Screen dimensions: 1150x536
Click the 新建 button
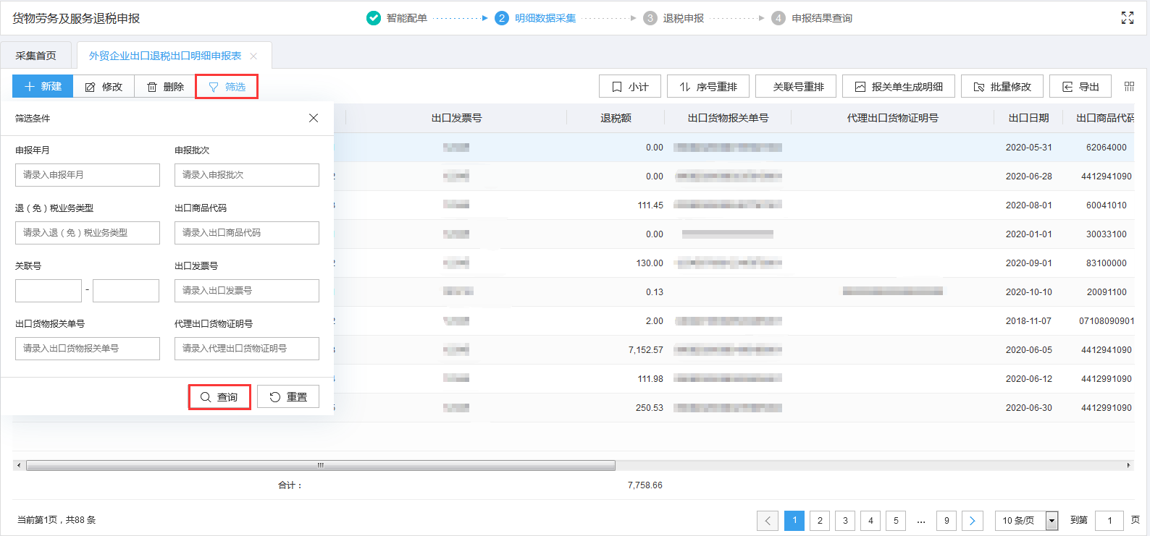pyautogui.click(x=43, y=87)
